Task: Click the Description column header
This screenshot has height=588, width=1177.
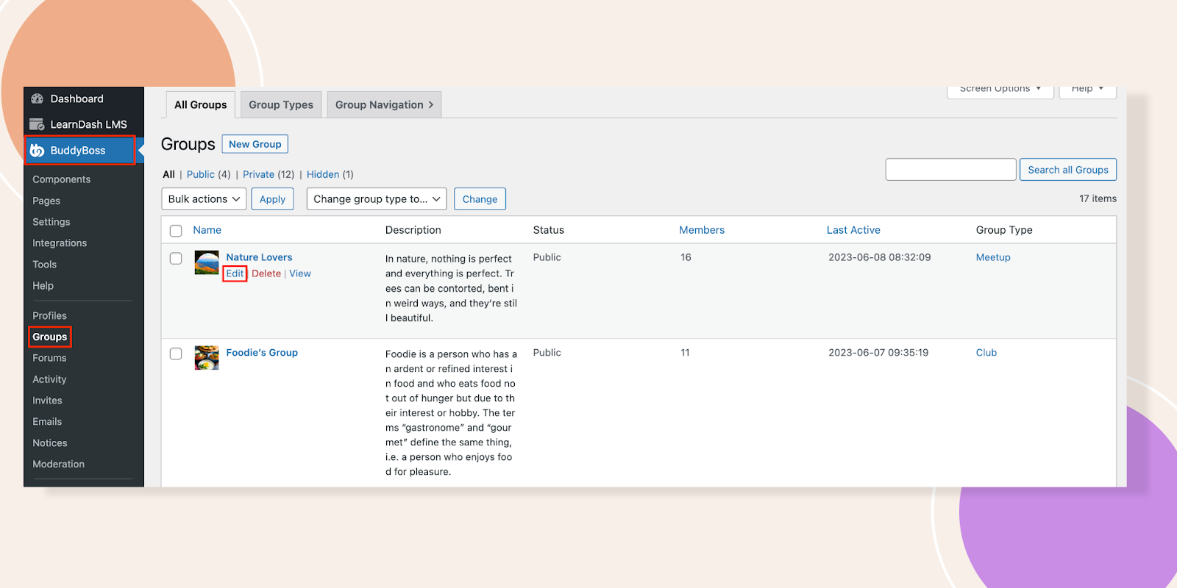Action: pos(413,230)
